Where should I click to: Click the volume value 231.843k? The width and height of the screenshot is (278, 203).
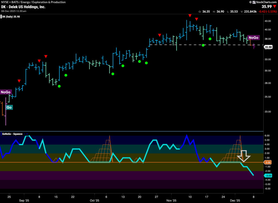(250, 11)
